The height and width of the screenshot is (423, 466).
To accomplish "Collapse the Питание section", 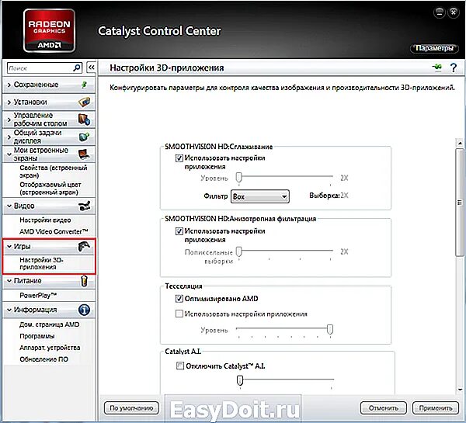I will pyautogui.click(x=9, y=281).
